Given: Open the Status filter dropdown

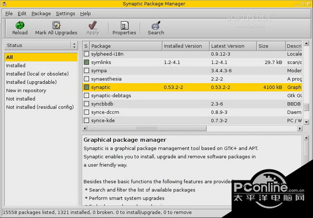Looking at the screenshot, I should pos(41,45).
